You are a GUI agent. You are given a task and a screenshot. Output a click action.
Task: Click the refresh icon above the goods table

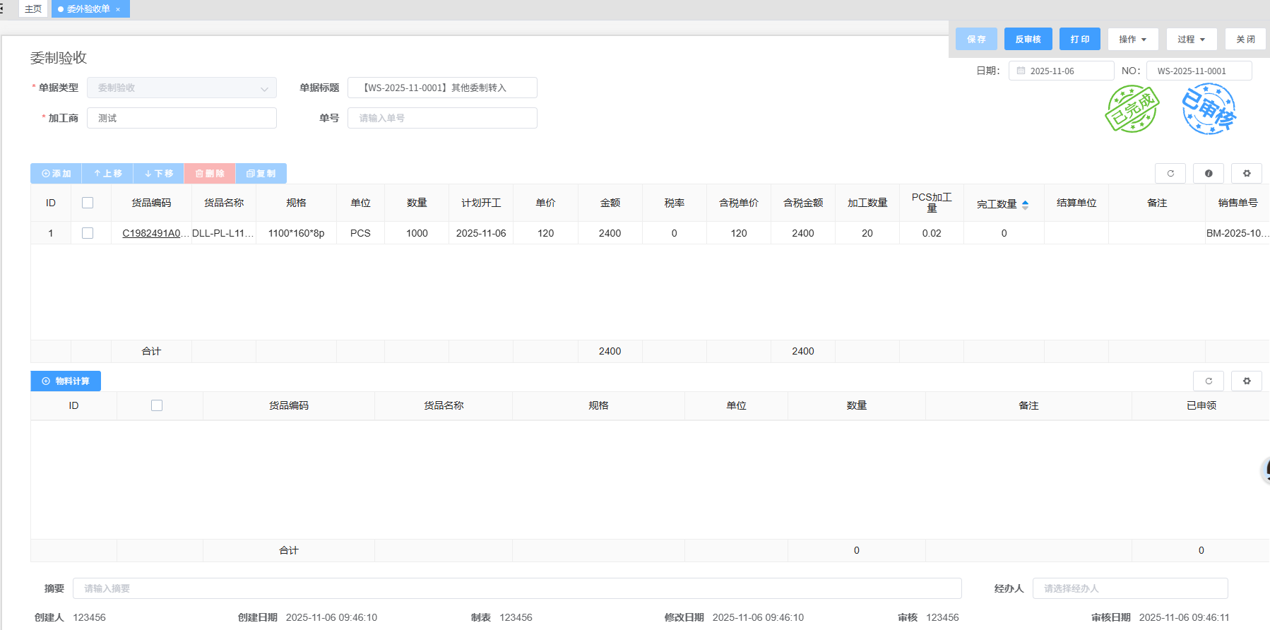[x=1170, y=173]
